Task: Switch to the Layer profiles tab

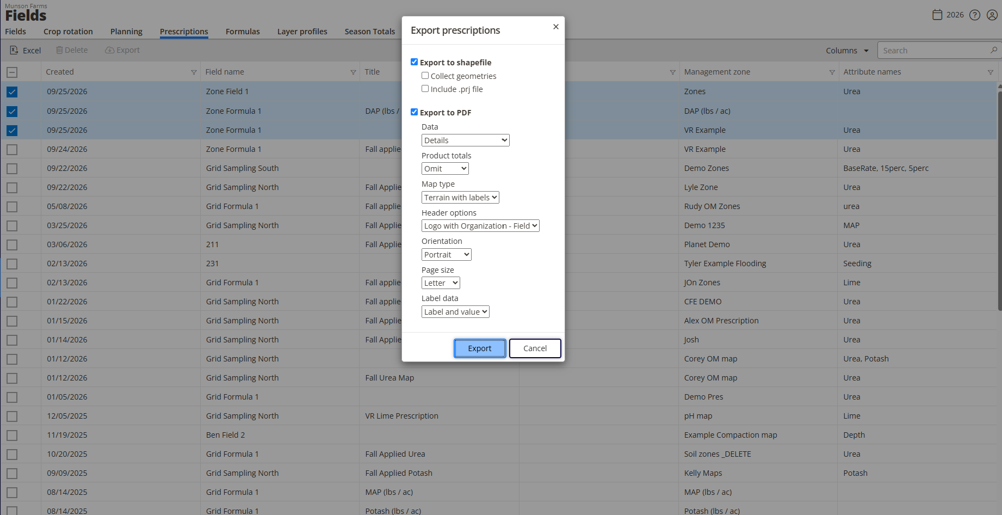Action: pos(302,32)
